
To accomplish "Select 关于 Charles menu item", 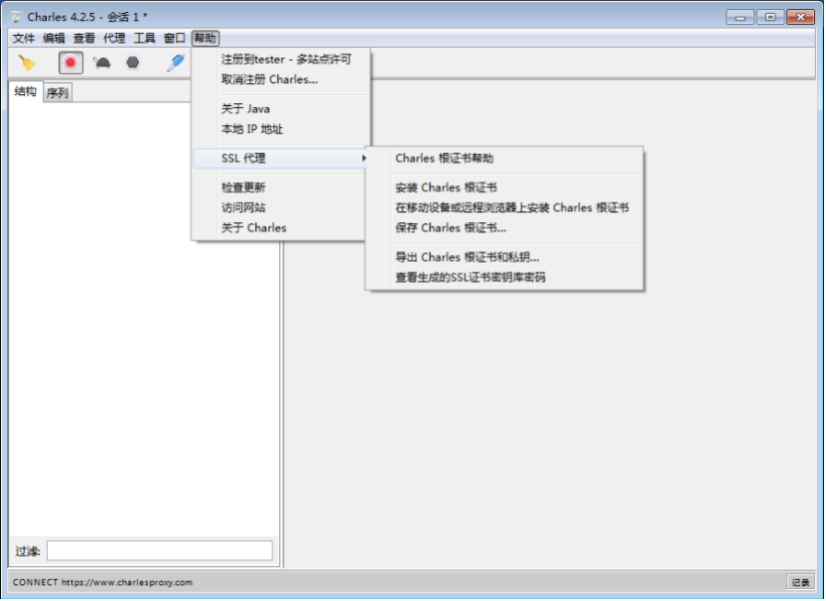I will pyautogui.click(x=279, y=228).
